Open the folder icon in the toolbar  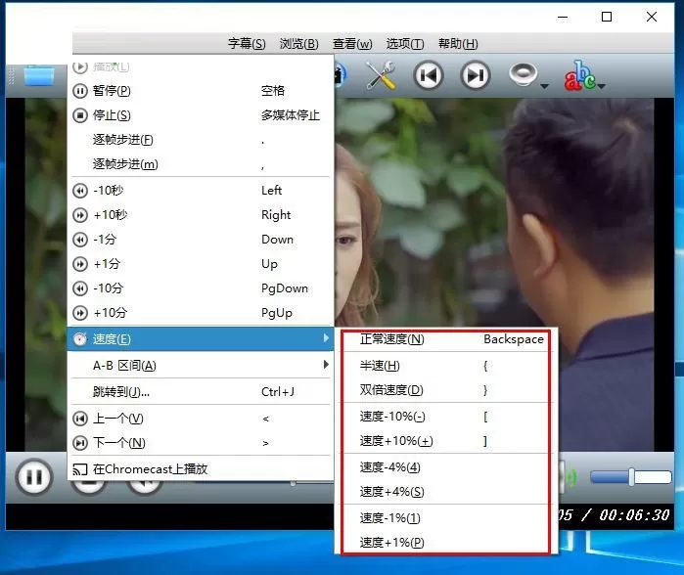39,75
